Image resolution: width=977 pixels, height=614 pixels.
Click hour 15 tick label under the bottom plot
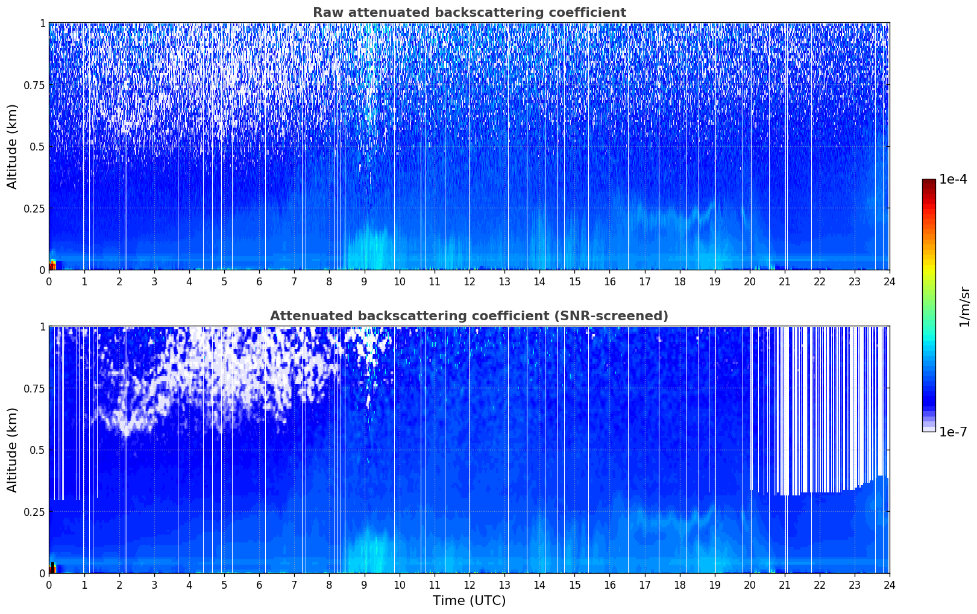[x=574, y=585]
